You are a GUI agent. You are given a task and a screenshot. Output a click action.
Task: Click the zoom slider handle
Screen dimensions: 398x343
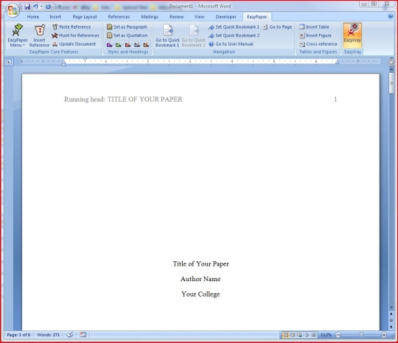click(x=361, y=335)
